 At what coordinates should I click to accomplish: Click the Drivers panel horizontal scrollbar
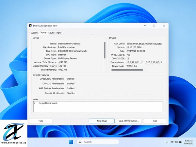click(x=127, y=70)
